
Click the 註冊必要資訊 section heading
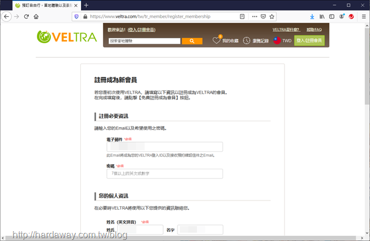coord(113,116)
